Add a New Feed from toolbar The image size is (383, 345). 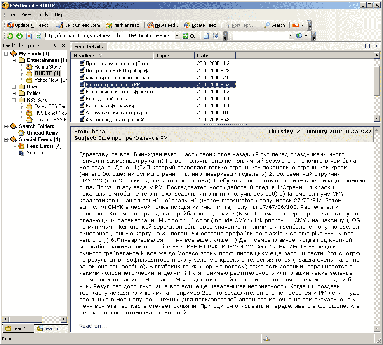pyautogui.click(x=163, y=25)
